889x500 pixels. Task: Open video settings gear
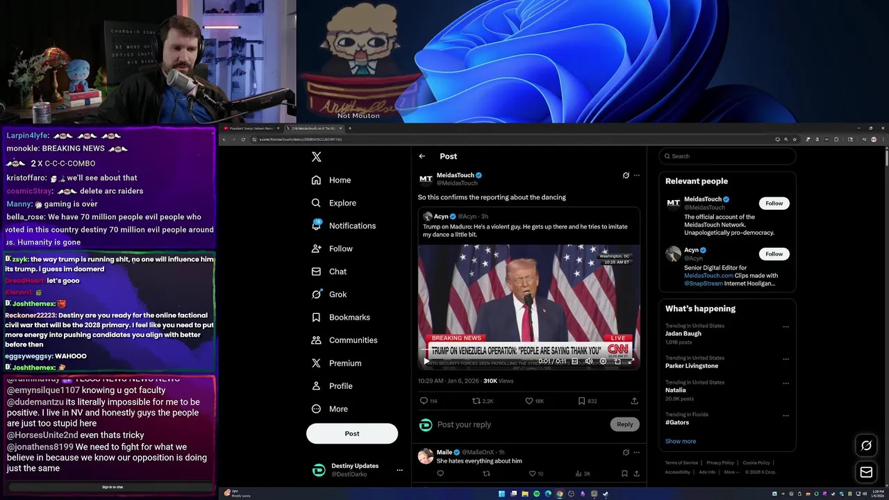click(x=603, y=361)
